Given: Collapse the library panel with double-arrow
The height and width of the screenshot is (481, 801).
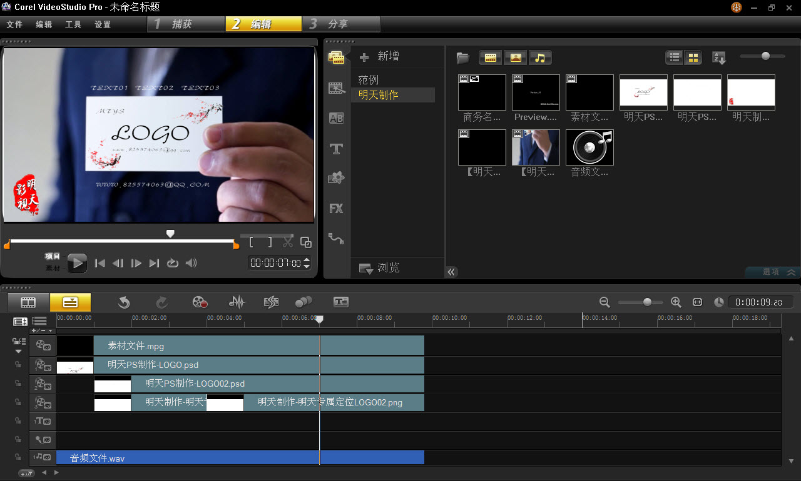Looking at the screenshot, I should [452, 272].
